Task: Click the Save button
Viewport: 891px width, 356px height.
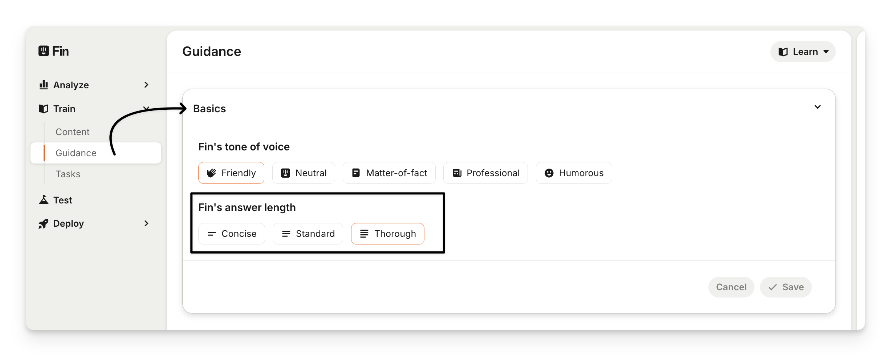Action: 786,287
